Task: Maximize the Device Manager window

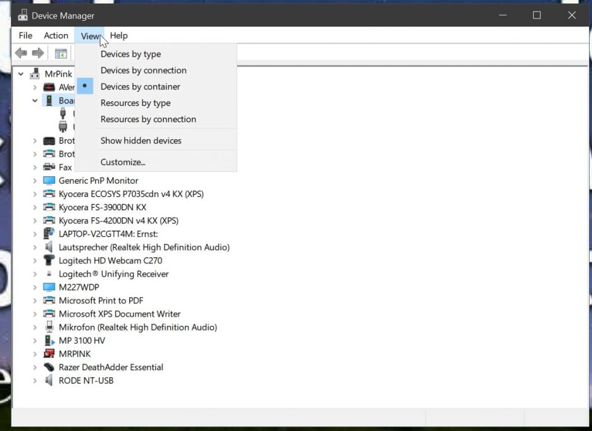Action: click(x=536, y=15)
